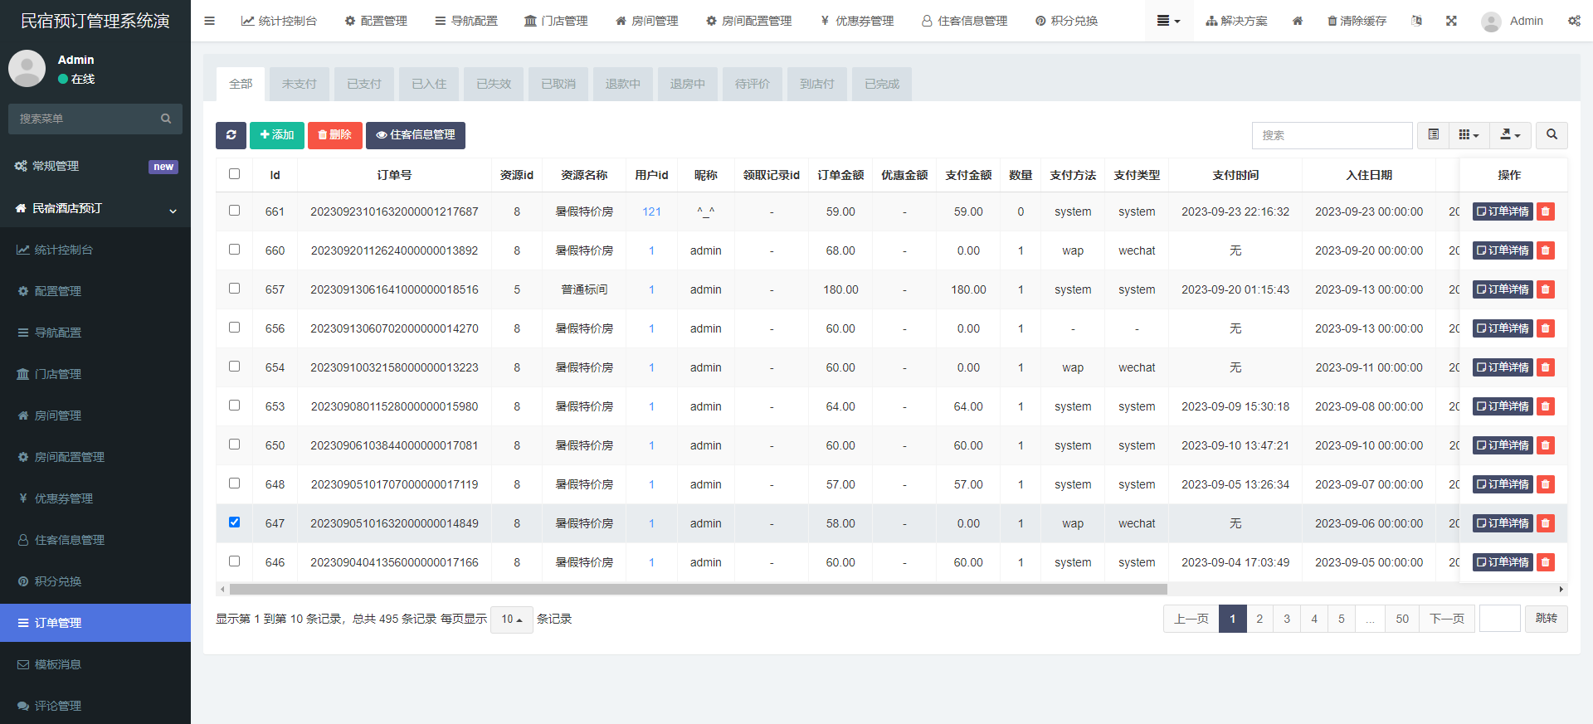Click the search magnifier button in the table toolbar
Viewport: 1593px width, 724px height.
(1551, 135)
